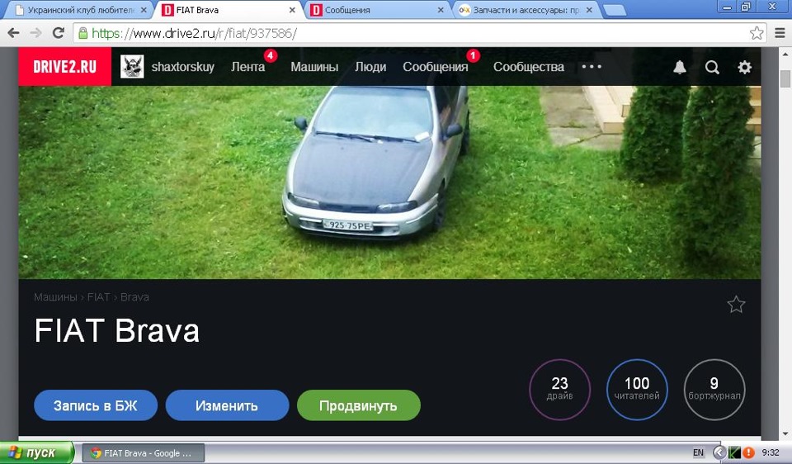This screenshot has width=792, height=464.
Task: Click the Brava breadcrumb link
Action: click(134, 297)
